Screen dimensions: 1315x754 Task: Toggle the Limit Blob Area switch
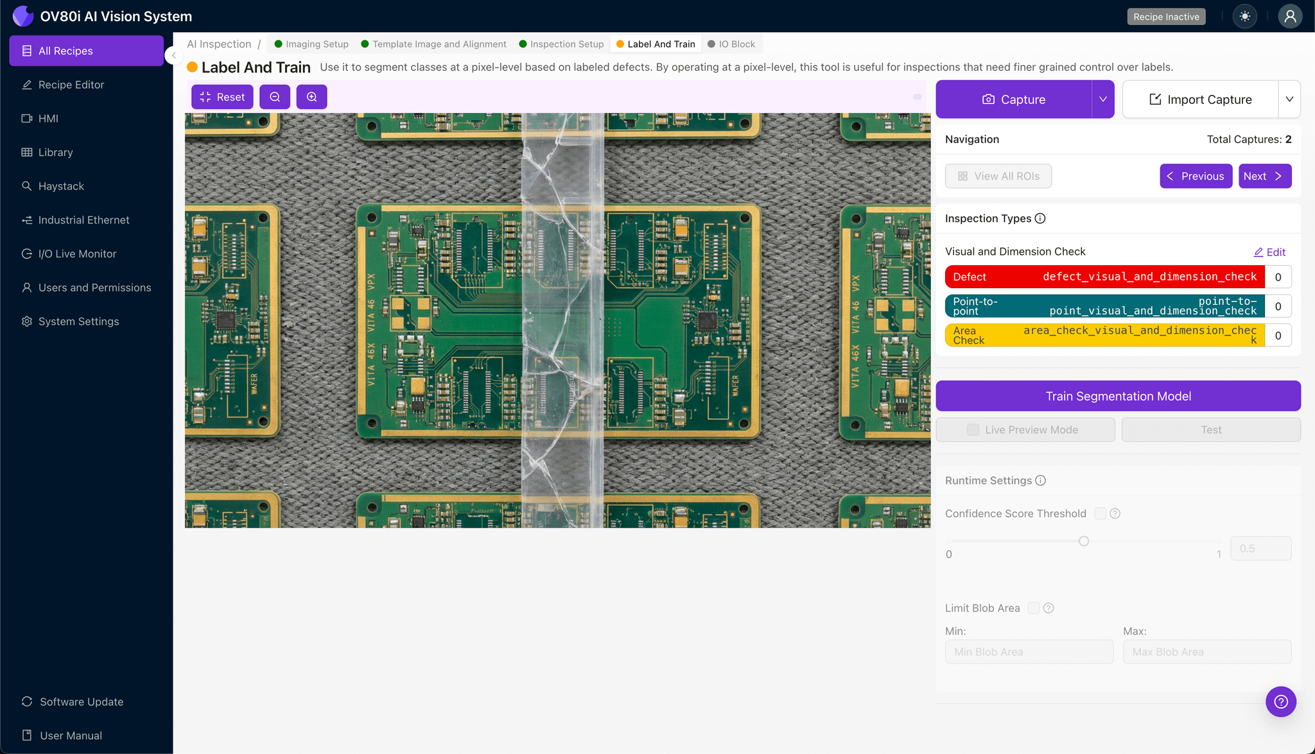1033,608
